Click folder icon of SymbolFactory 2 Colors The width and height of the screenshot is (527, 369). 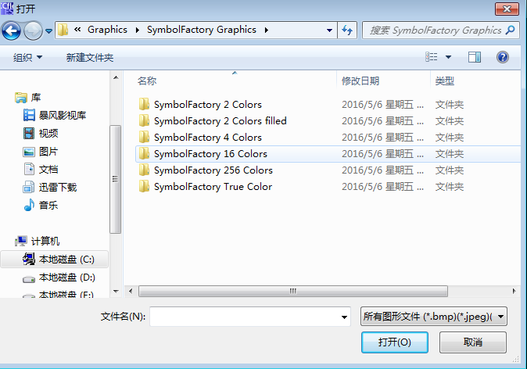tap(144, 105)
